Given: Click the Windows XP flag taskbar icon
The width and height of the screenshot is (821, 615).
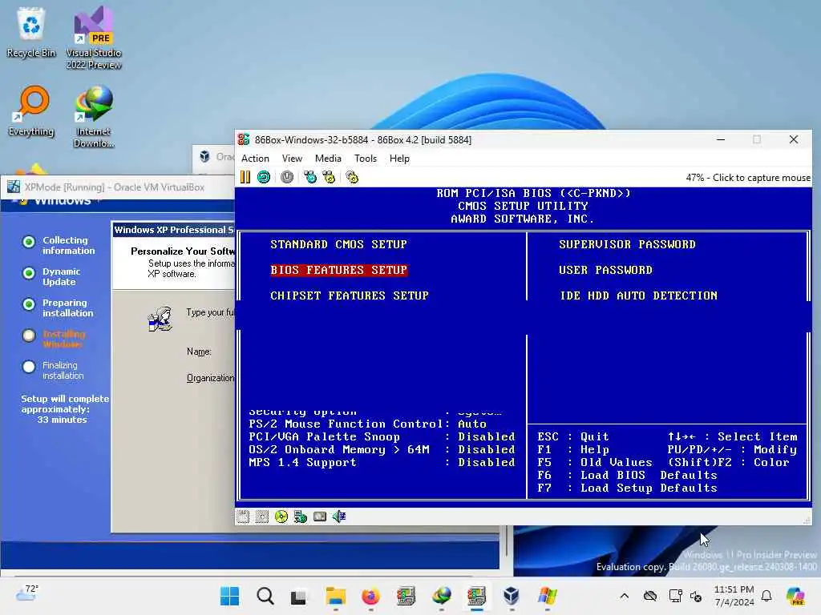Looking at the screenshot, I should click(x=547, y=596).
